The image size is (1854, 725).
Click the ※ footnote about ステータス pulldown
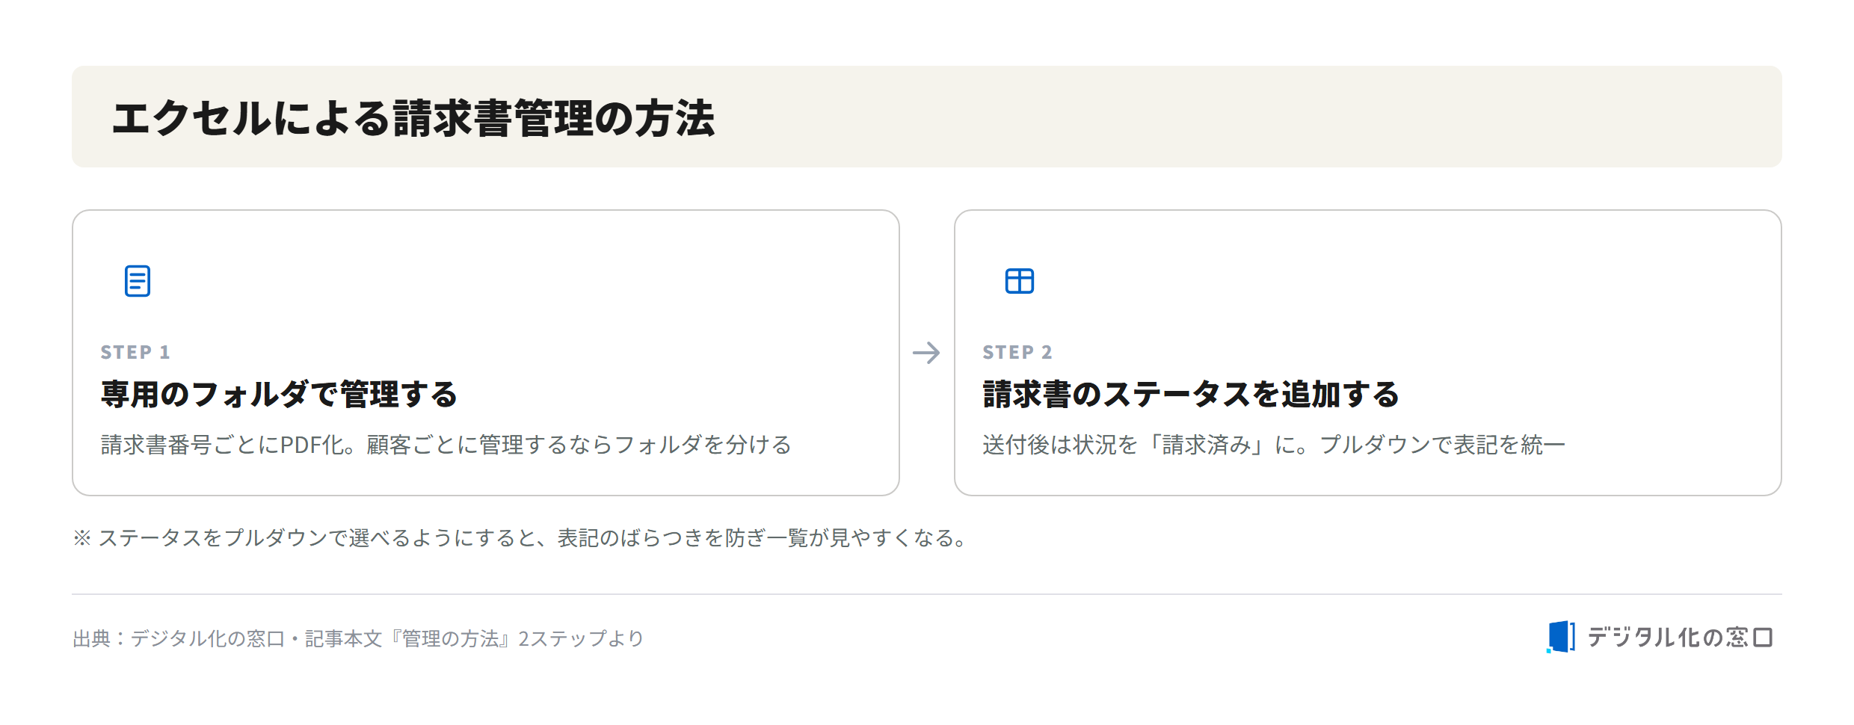point(521,537)
